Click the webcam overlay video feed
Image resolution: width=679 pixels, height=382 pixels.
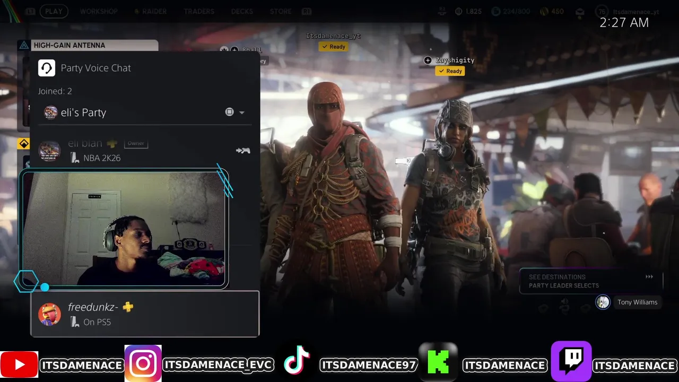coord(124,229)
